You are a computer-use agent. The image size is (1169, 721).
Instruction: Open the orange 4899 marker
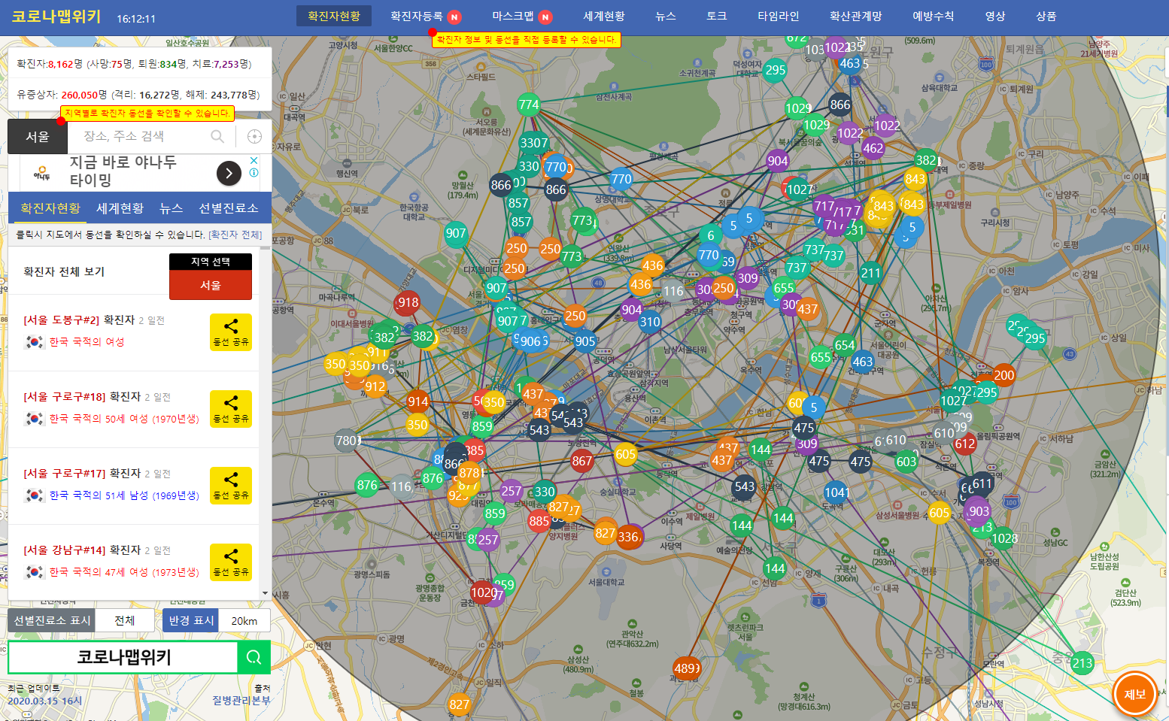(687, 668)
